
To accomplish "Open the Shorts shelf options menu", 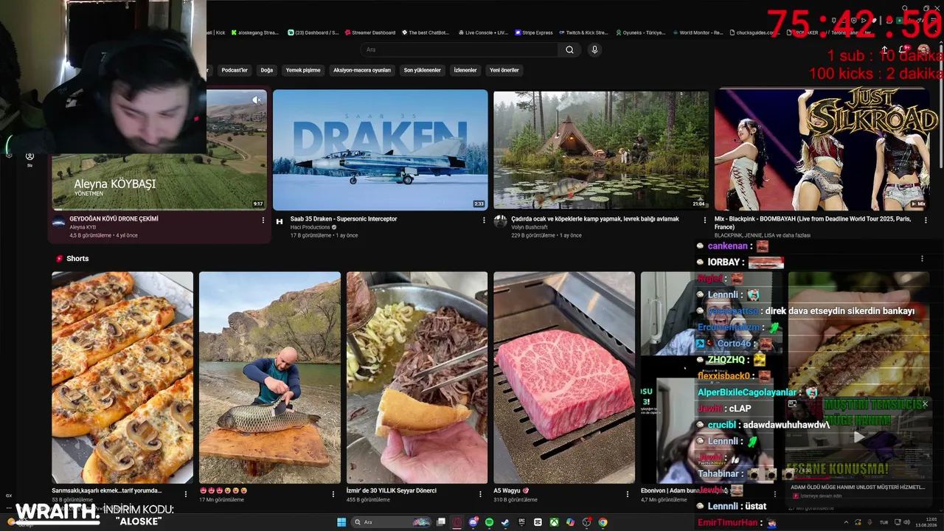I will pyautogui.click(x=922, y=259).
